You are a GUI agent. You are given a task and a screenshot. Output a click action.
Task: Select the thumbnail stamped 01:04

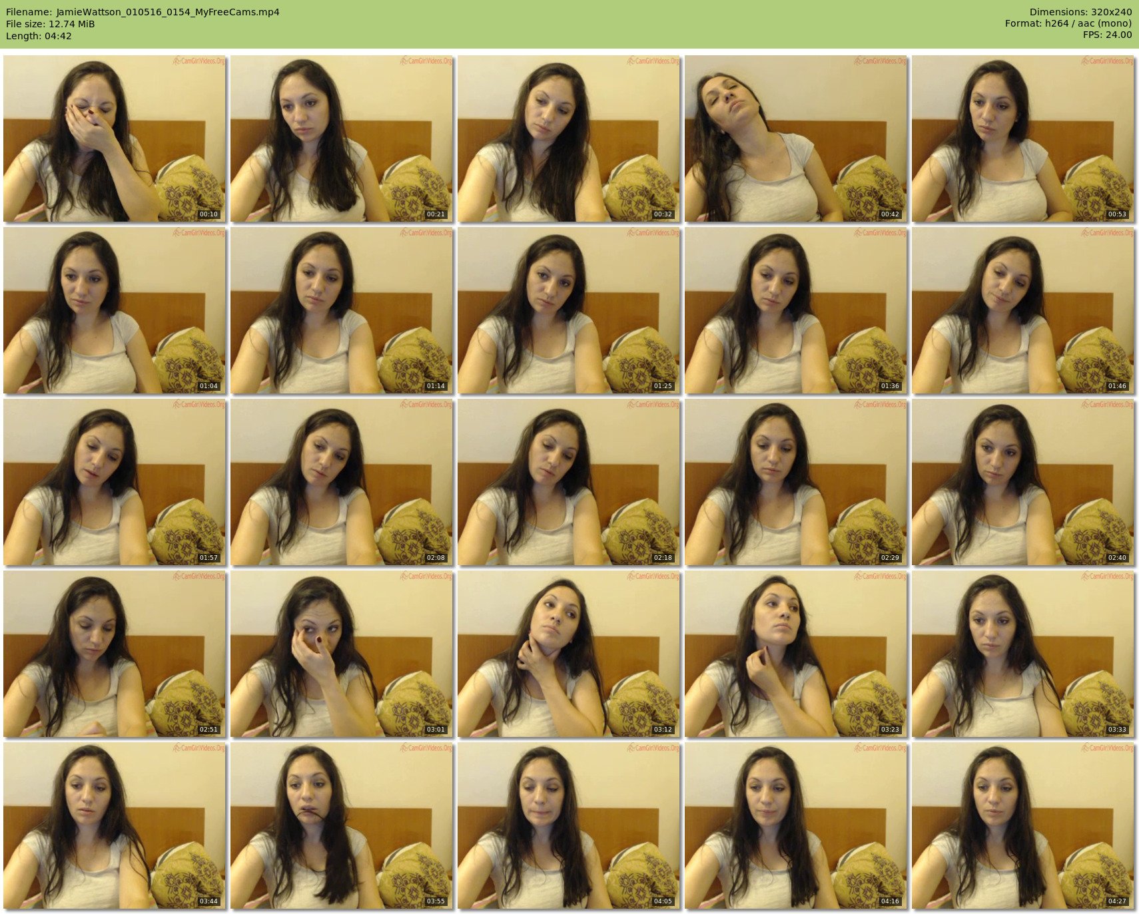click(x=115, y=310)
